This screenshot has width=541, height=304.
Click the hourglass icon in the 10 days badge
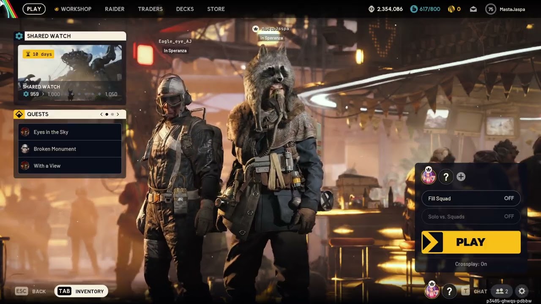point(28,54)
